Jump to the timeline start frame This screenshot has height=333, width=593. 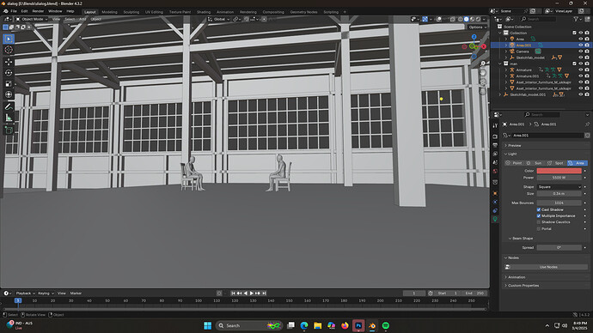tap(233, 293)
